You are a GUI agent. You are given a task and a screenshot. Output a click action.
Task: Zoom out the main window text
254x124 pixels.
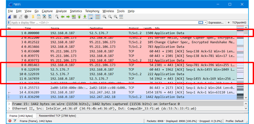coord(110,17)
